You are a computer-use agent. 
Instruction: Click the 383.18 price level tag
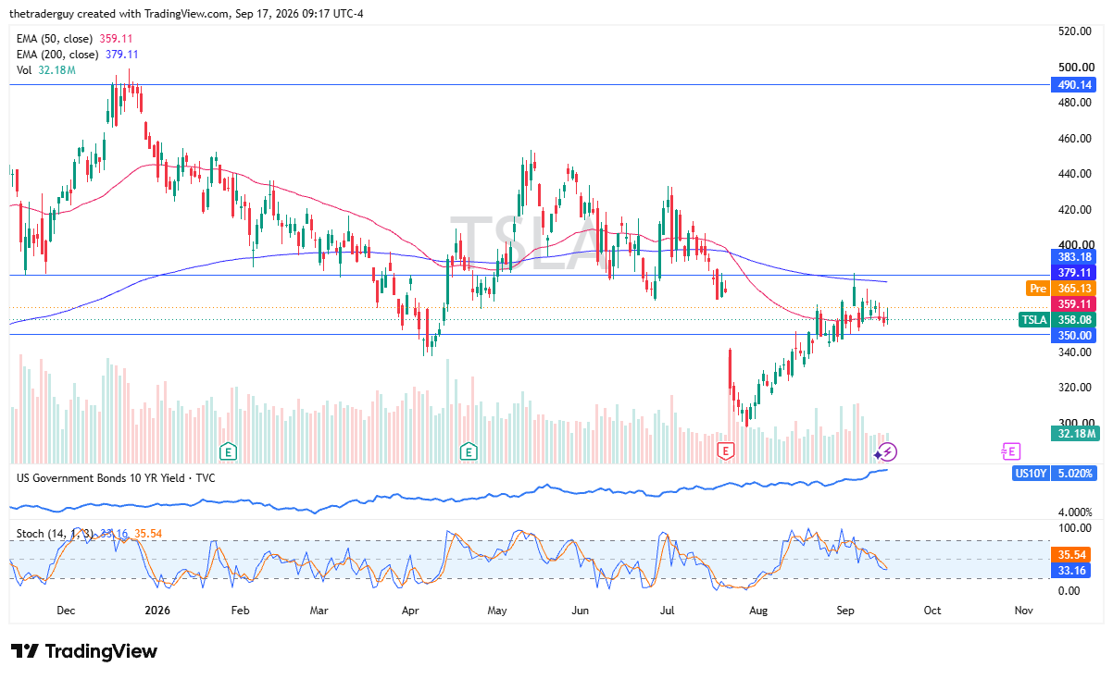pos(1074,256)
